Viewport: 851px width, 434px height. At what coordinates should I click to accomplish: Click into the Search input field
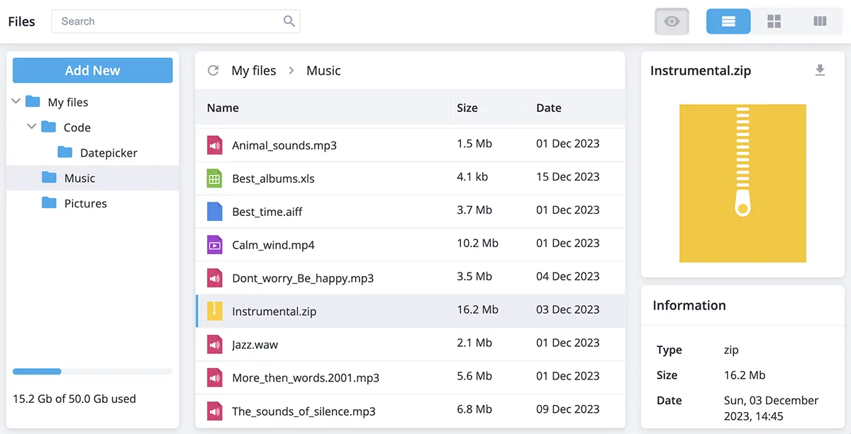coord(167,21)
